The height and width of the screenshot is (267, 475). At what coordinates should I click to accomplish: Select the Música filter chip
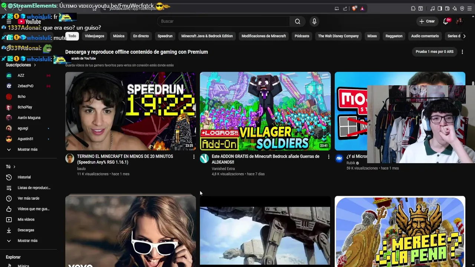[119, 36]
